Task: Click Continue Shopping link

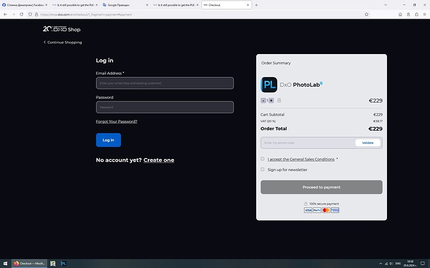Action: click(x=62, y=42)
